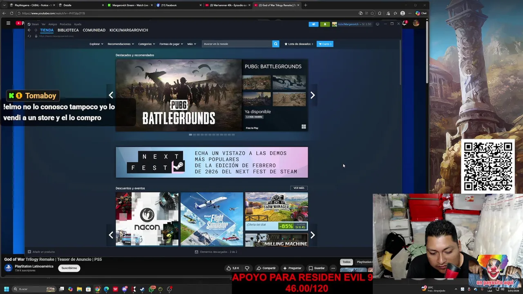The image size is (523, 294).
Task: Click the Steam announcements megaphone icon
Action: 313,24
